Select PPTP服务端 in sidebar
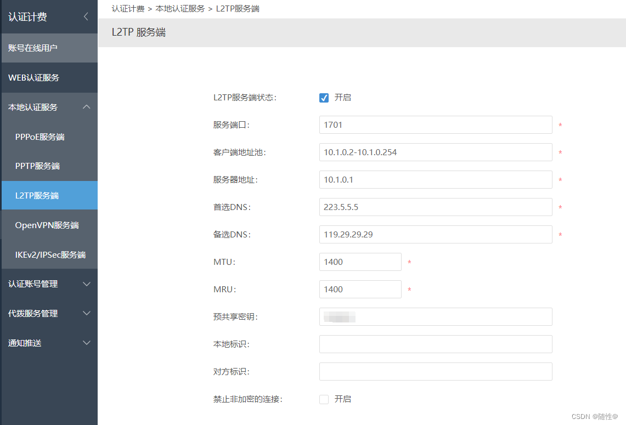This screenshot has height=425, width=626. pos(49,166)
